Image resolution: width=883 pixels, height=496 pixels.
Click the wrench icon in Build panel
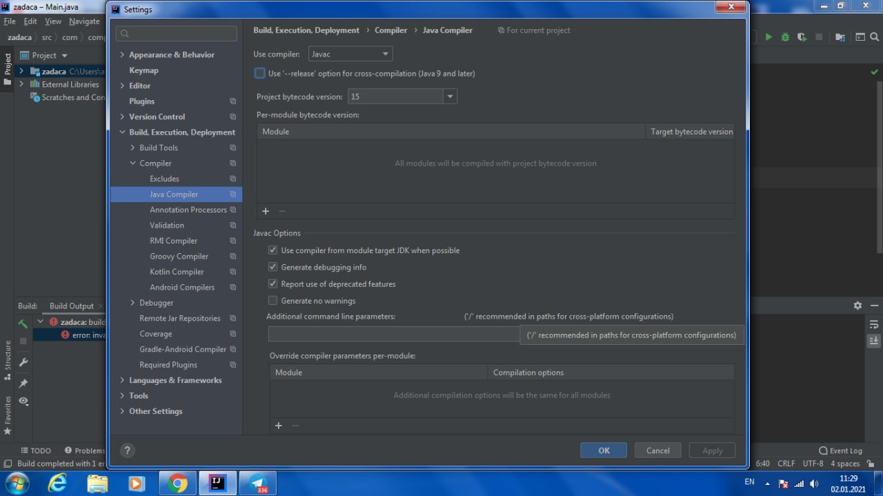[x=23, y=362]
